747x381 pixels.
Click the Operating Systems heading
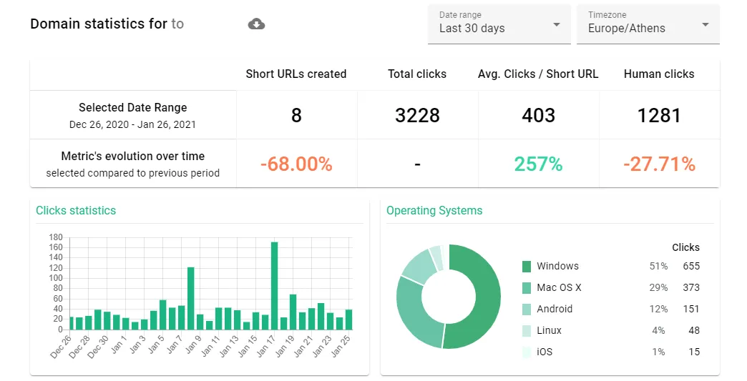434,211
